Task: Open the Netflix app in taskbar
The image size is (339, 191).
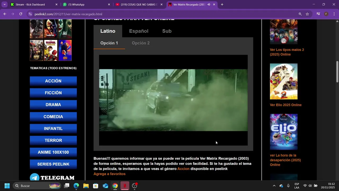Action: 125,186
